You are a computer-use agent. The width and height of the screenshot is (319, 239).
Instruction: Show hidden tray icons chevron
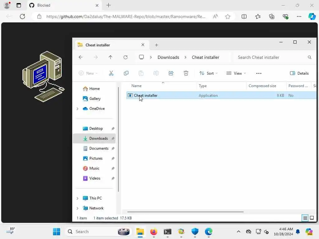pos(238,232)
